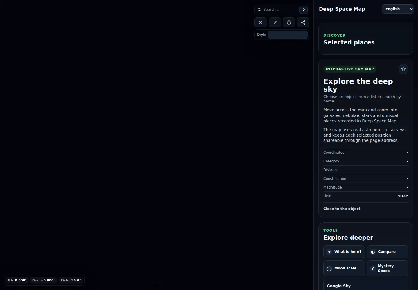Click the Category row
Image resolution: width=418 pixels, height=290 pixels.
(366, 161)
